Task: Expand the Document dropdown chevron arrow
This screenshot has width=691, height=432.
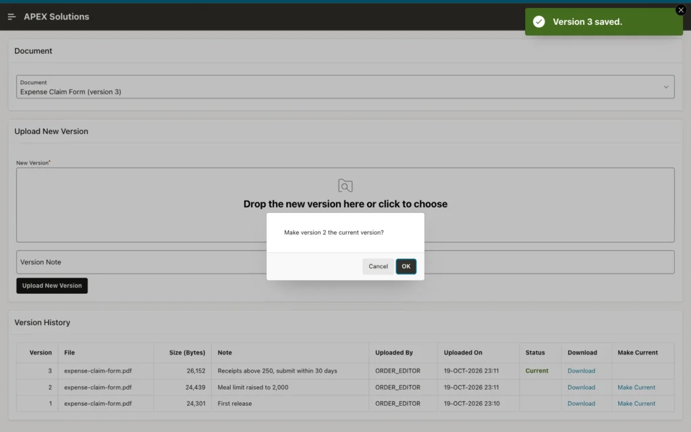Action: [x=666, y=87]
